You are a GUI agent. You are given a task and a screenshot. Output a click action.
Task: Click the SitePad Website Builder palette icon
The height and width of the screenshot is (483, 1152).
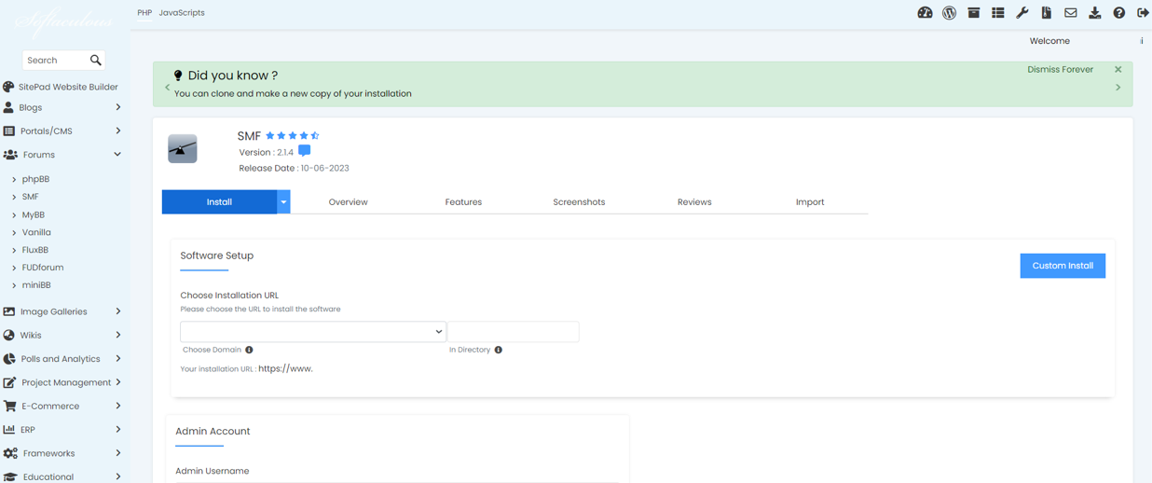[x=8, y=87]
